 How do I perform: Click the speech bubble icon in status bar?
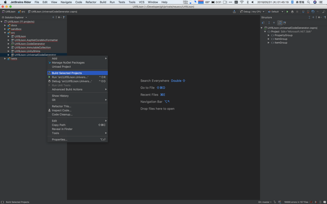click(x=324, y=202)
